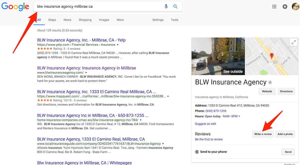
Task: Expand the business photos panel
Action: pos(294,42)
